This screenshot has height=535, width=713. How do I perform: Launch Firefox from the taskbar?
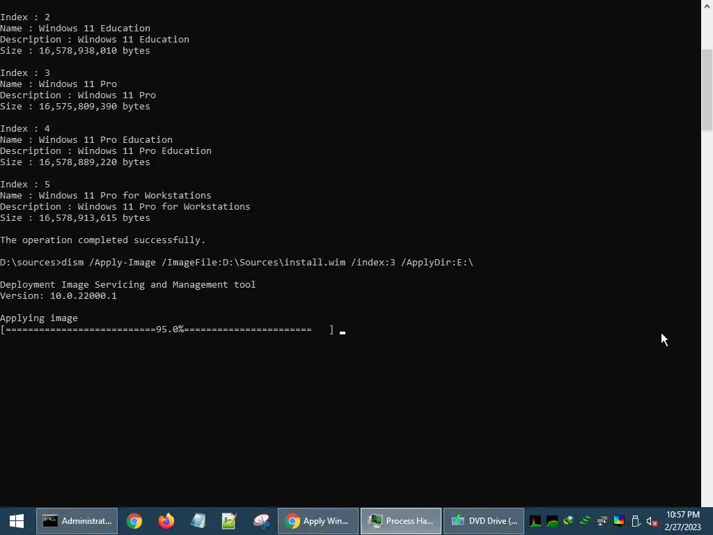166,521
